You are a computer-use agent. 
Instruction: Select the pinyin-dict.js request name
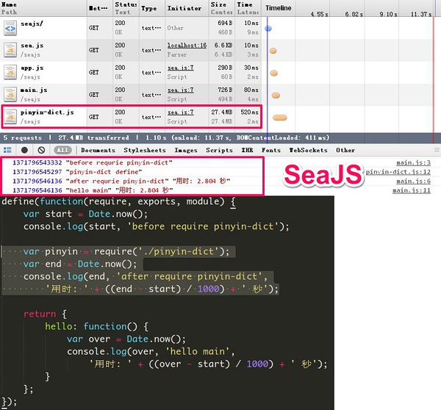47,112
